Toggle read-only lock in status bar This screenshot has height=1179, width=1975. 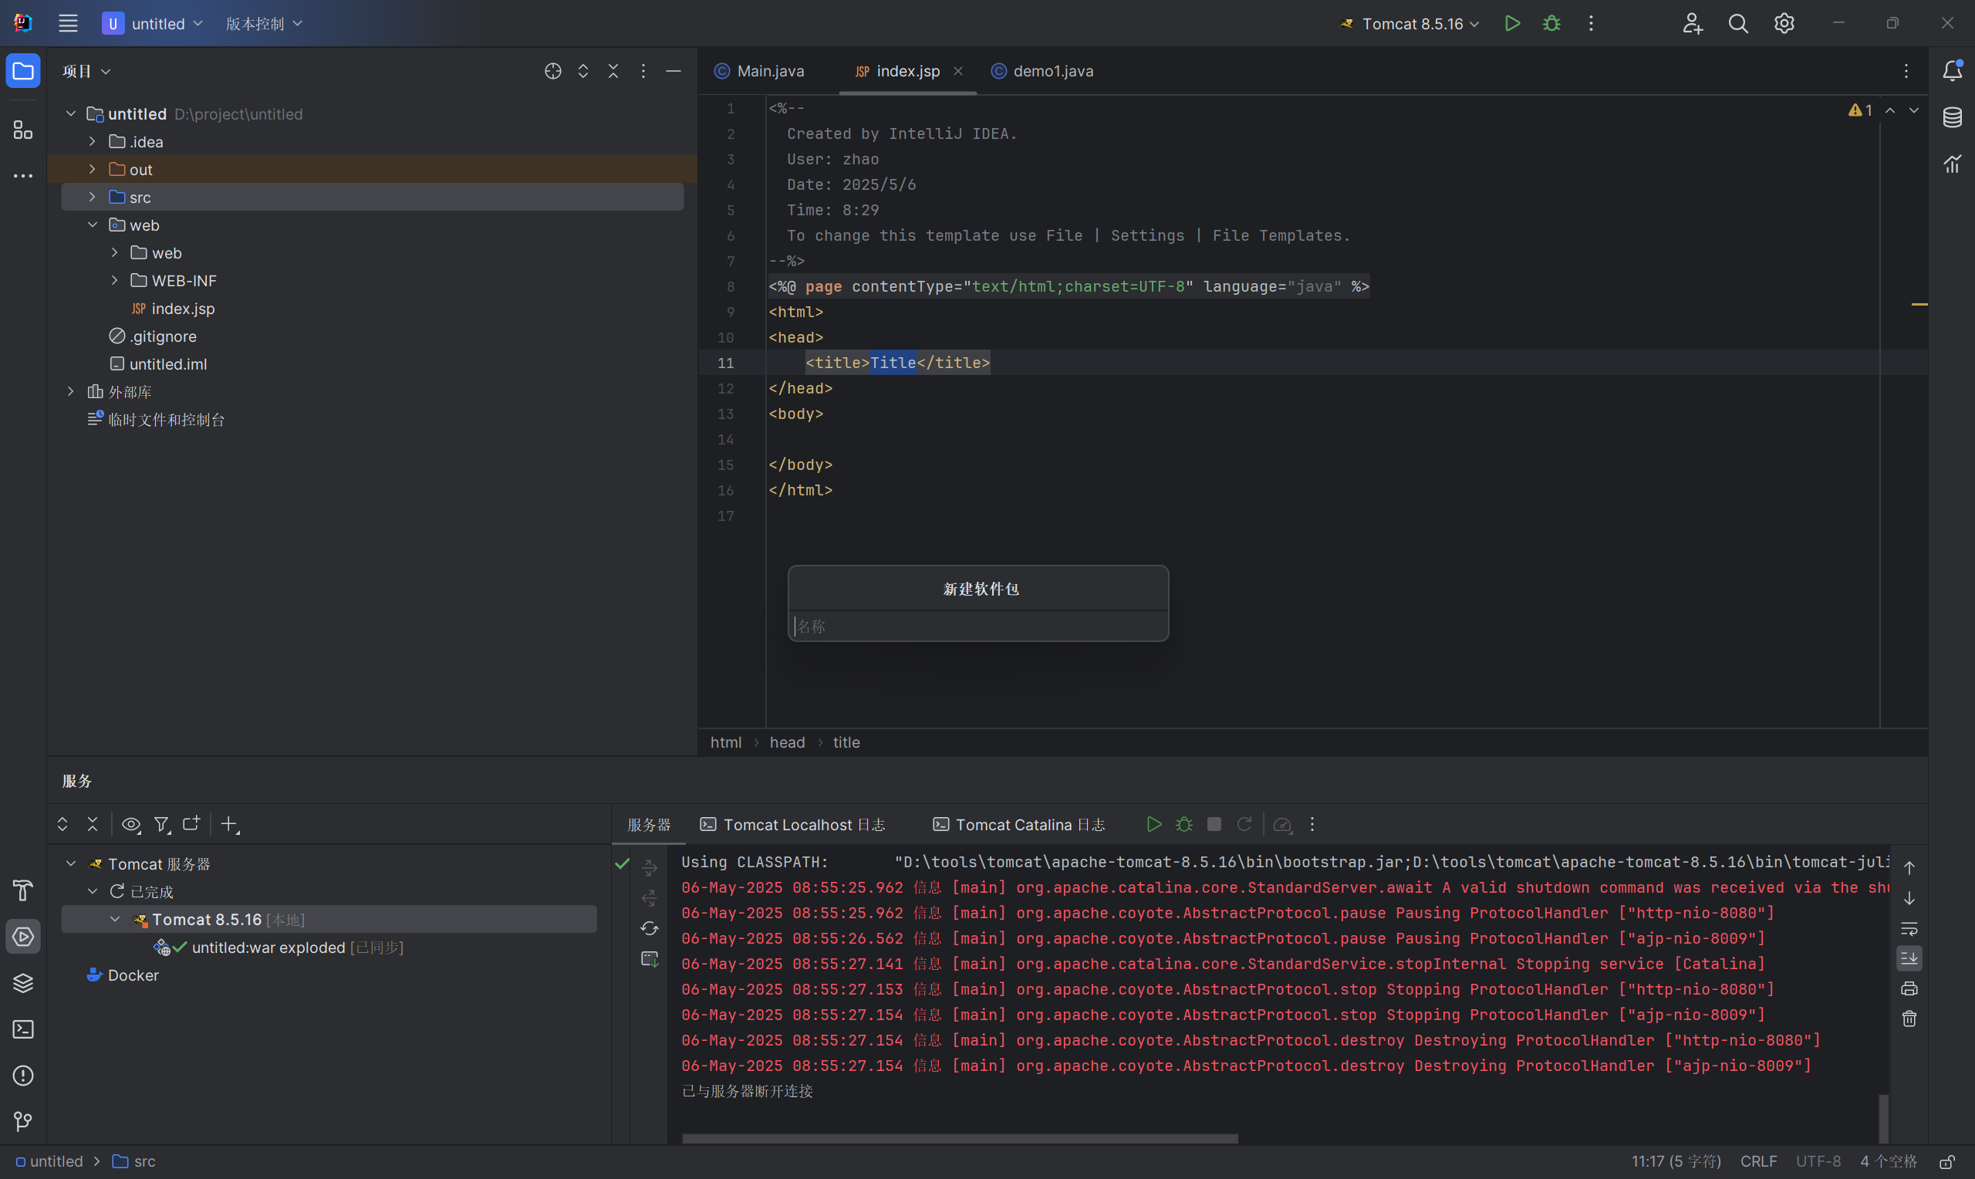(x=1946, y=1161)
